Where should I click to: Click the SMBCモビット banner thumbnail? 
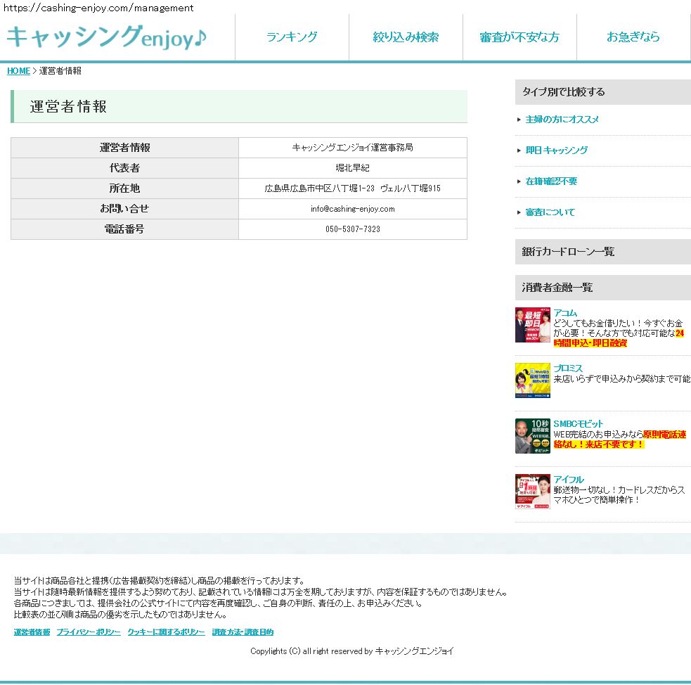(532, 436)
